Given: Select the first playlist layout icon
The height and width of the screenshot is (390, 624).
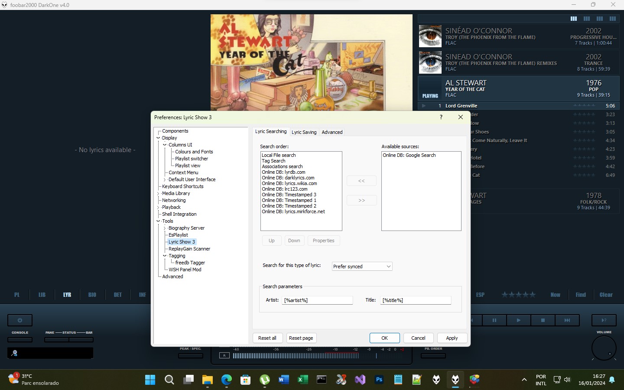Looking at the screenshot, I should [573, 19].
